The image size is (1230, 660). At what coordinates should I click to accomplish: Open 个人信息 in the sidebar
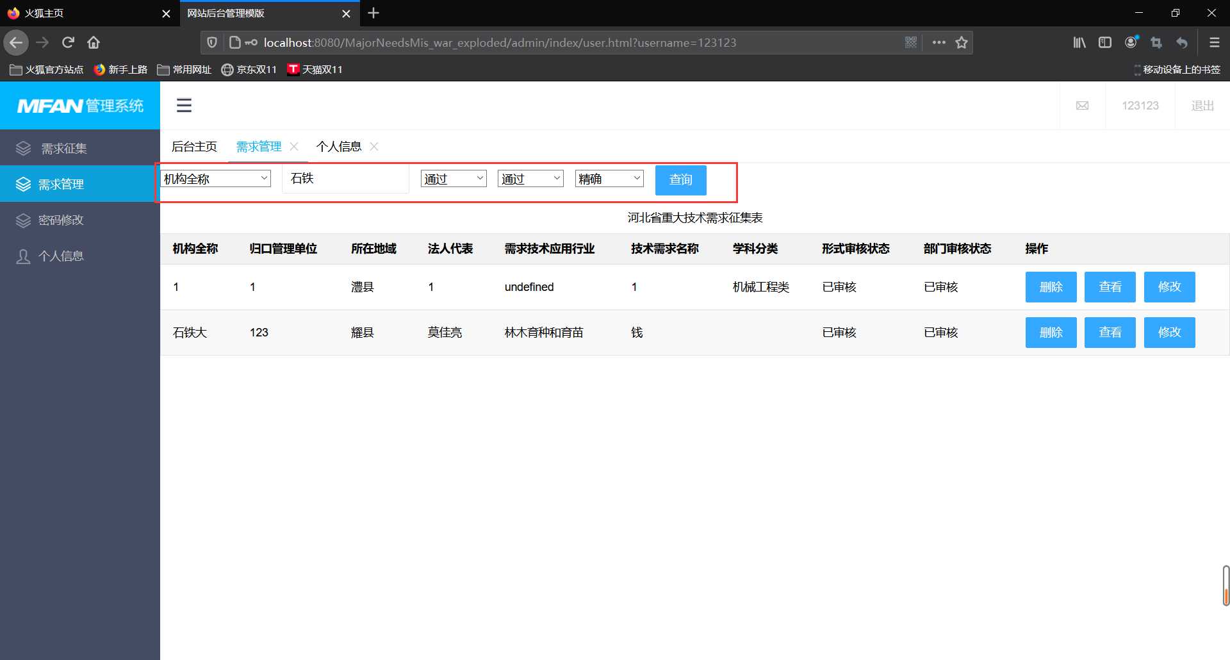pyautogui.click(x=80, y=256)
